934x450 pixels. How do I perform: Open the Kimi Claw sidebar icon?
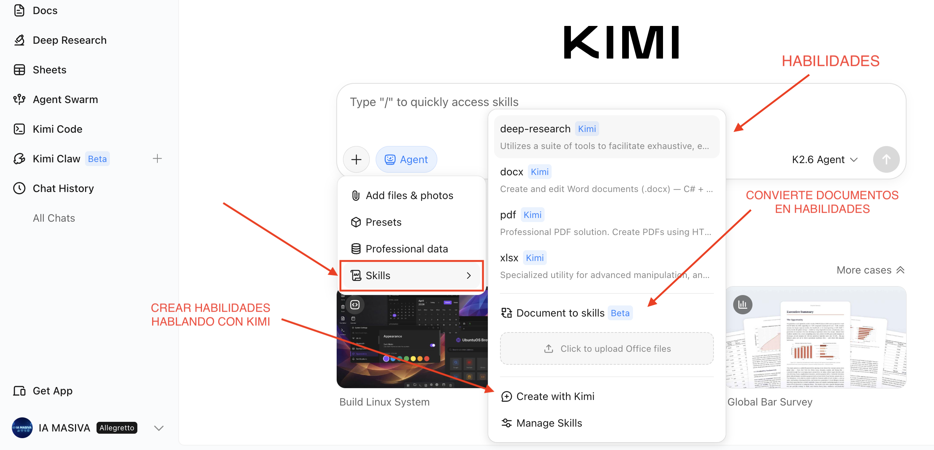click(19, 159)
